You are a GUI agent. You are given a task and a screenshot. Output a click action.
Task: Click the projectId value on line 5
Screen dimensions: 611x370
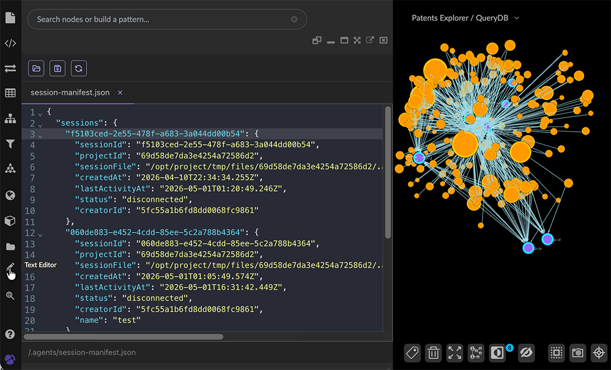tap(197, 156)
